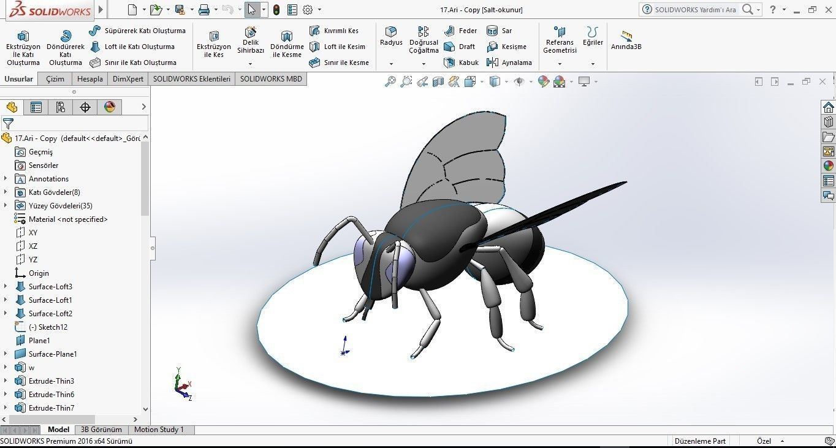Click Ekstrüzyon ile Katı Oluşturma tool

point(23,48)
